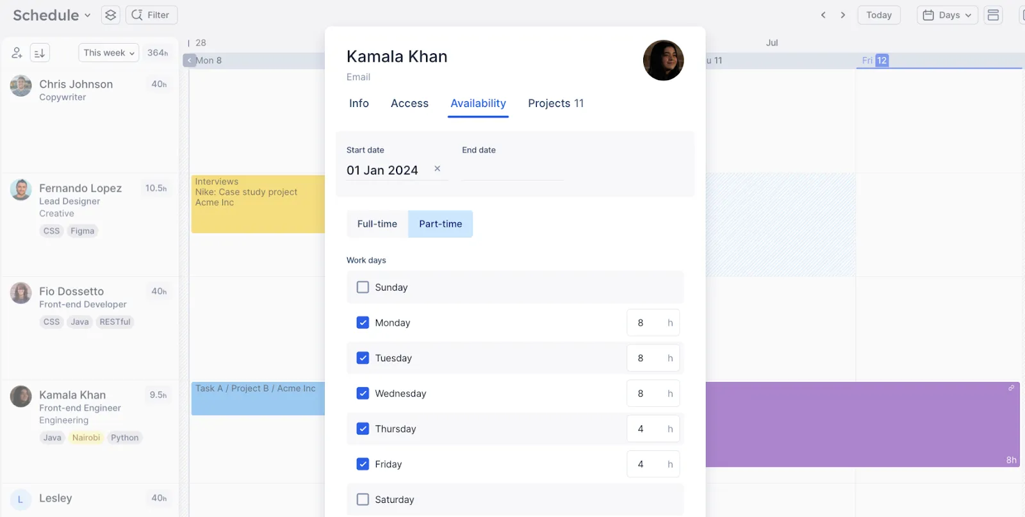Screen dimensions: 1025x517
Task: Click the link icon on the purple block
Action: coord(1011,388)
